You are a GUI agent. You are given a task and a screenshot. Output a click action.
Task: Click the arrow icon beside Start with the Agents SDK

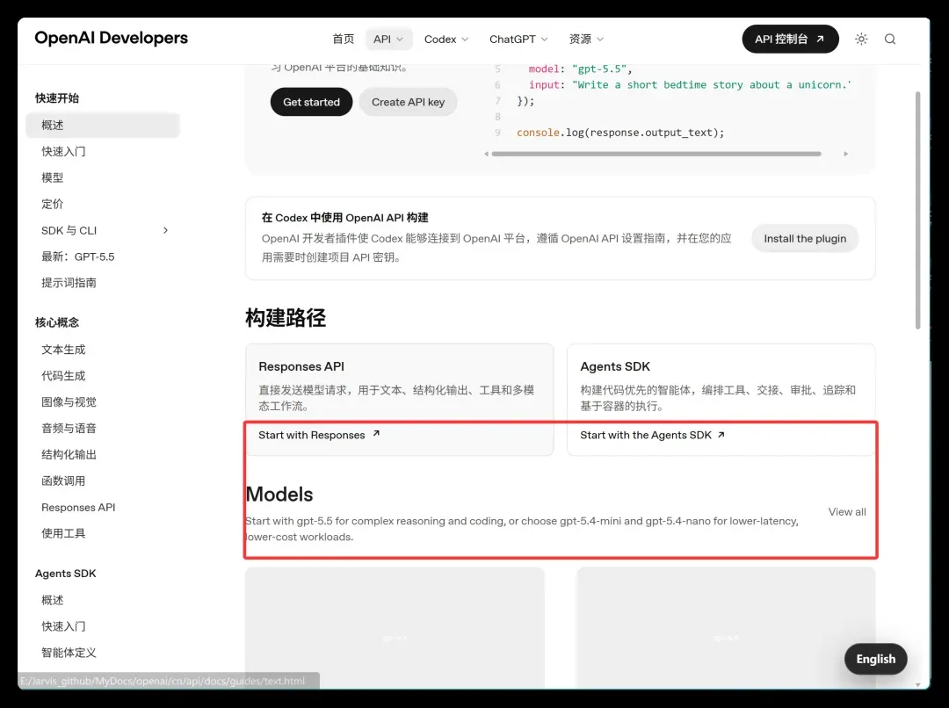click(721, 435)
